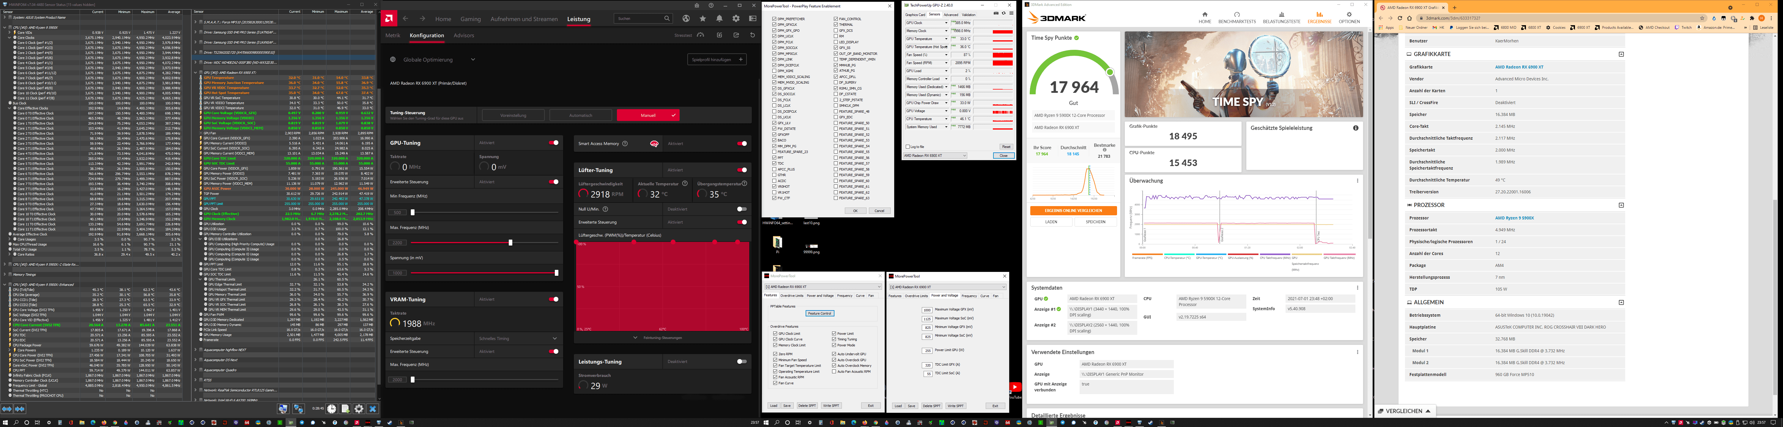Start the Stresstest gauge icon in Radeon Software

[700, 35]
